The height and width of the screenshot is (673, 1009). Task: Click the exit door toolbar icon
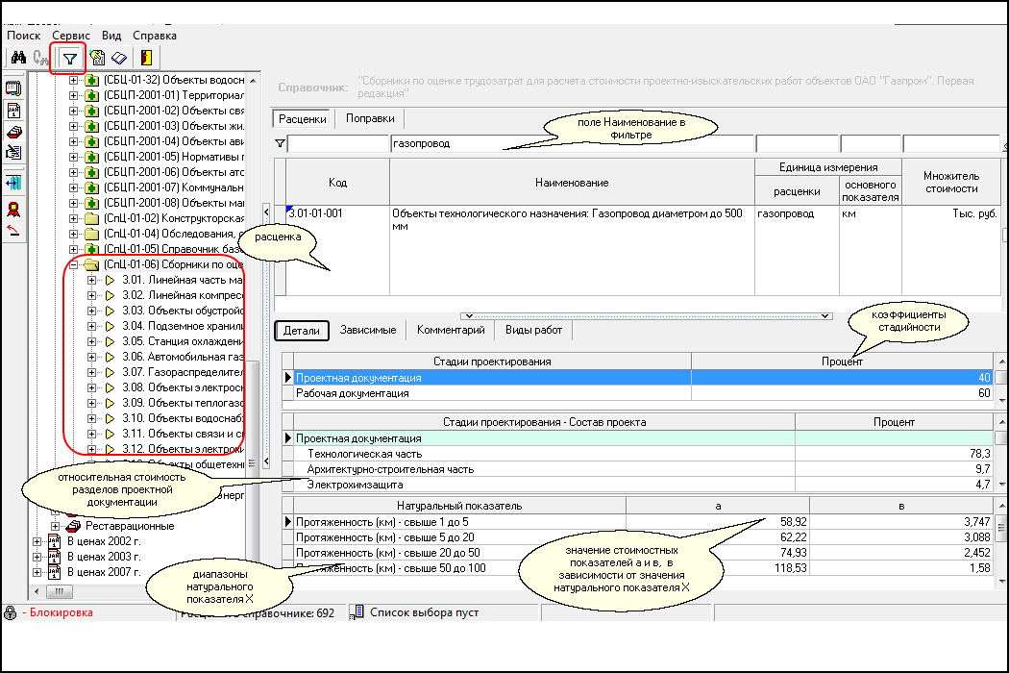click(x=146, y=58)
